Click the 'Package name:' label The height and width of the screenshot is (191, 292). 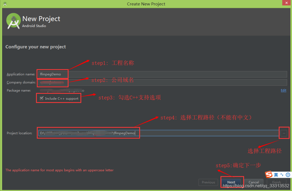(19, 90)
